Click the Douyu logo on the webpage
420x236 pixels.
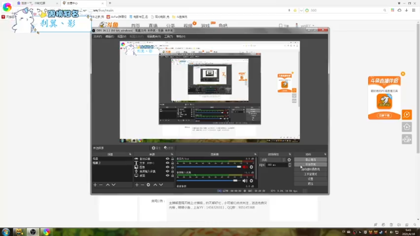click(108, 25)
